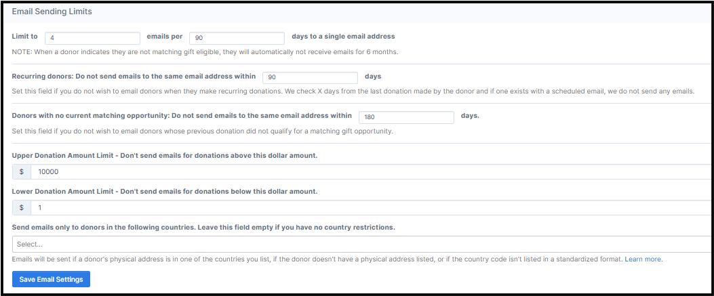Click the Donors with no current matching opportunity label
Screen dimensions: 714x296
tap(182, 116)
